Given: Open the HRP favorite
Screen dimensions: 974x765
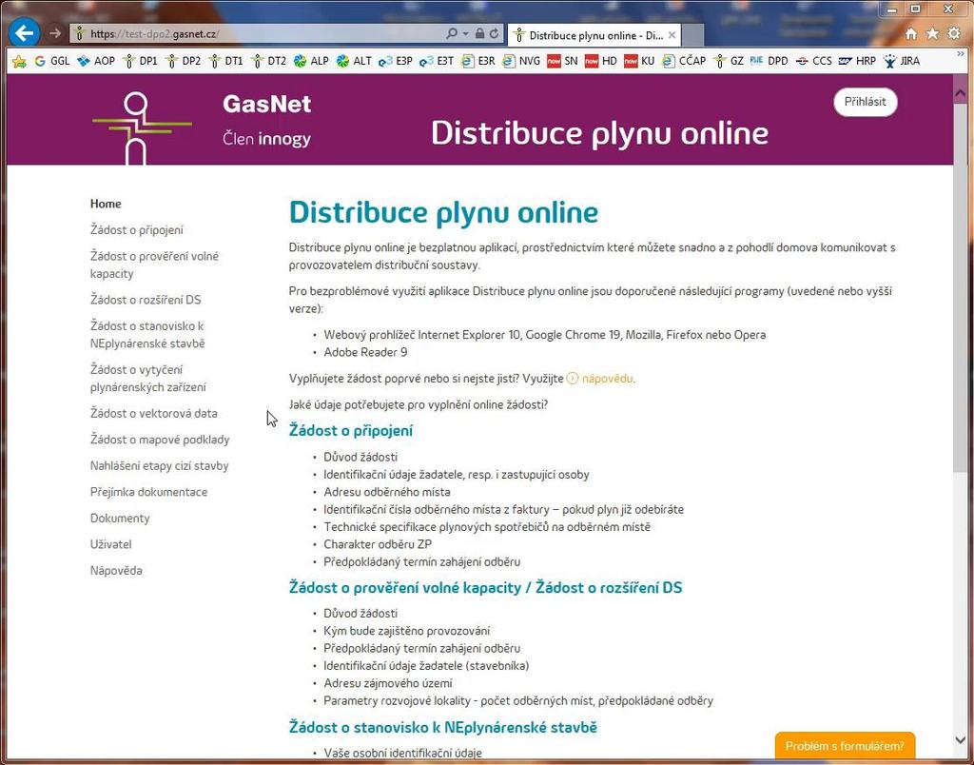Looking at the screenshot, I should (857, 61).
